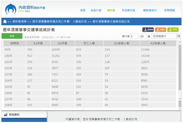Click the bar chart icon beside 其他資料
The height and width of the screenshot is (123, 183).
(5, 115)
